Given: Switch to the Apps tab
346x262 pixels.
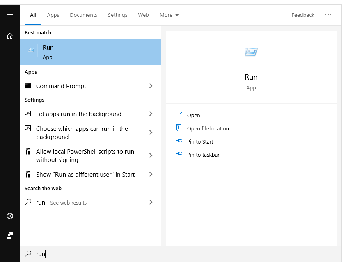Looking at the screenshot, I should [53, 15].
